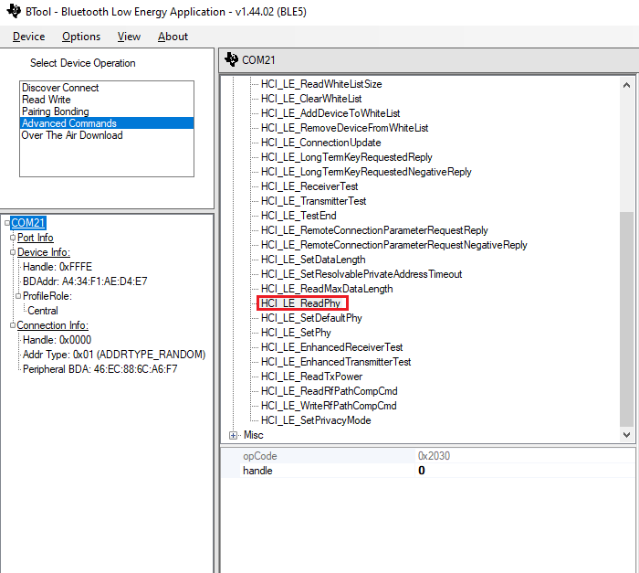The height and width of the screenshot is (573, 639).
Task: Click the opCode value 0x2030
Action: point(434,456)
